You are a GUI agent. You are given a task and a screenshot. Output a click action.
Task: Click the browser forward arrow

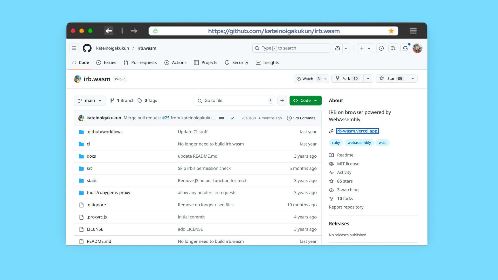coord(134,31)
